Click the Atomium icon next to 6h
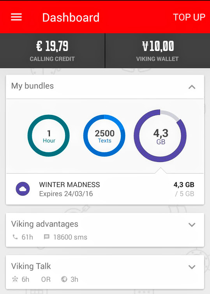Screen dimensions: 210x294 tap(15, 279)
